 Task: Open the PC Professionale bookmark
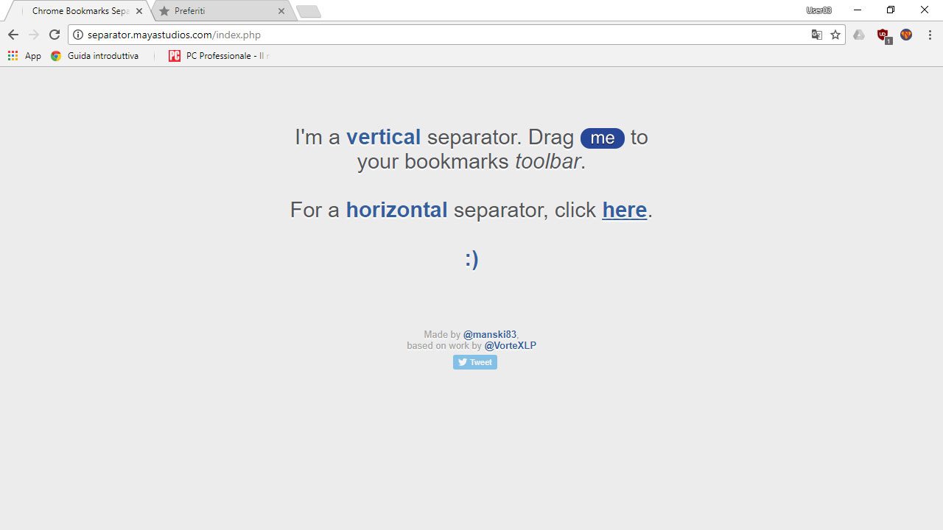coord(219,56)
